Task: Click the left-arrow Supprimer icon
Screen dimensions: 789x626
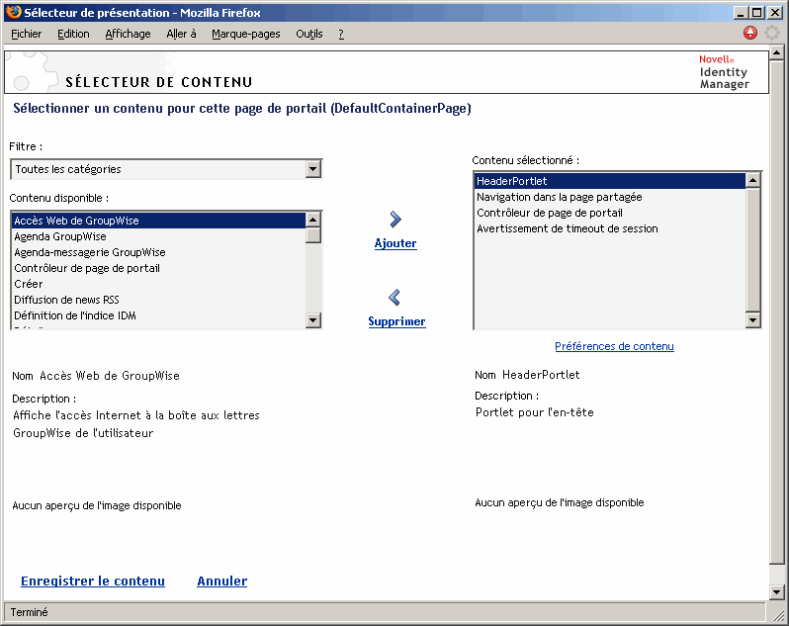Action: click(394, 298)
